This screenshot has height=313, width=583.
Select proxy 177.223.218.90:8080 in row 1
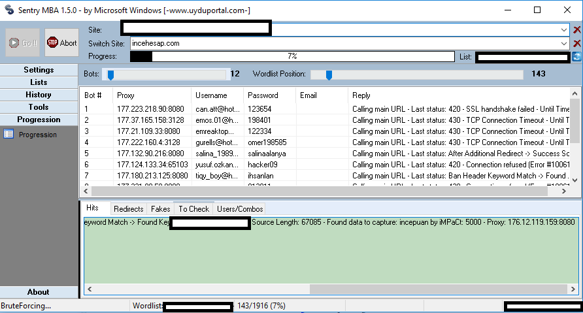(150, 109)
